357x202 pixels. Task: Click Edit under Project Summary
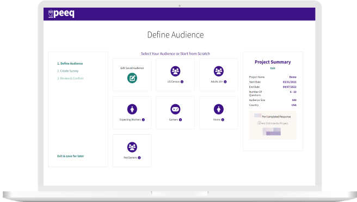(273, 68)
